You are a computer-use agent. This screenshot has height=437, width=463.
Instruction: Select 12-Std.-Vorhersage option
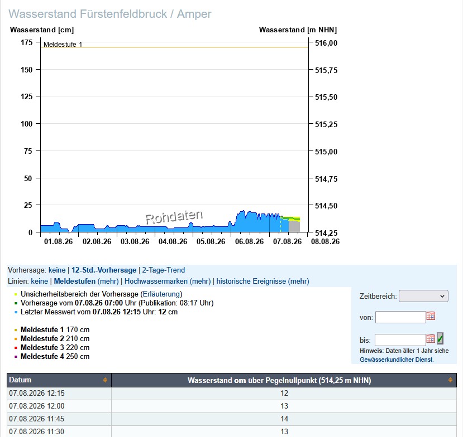tap(104, 270)
